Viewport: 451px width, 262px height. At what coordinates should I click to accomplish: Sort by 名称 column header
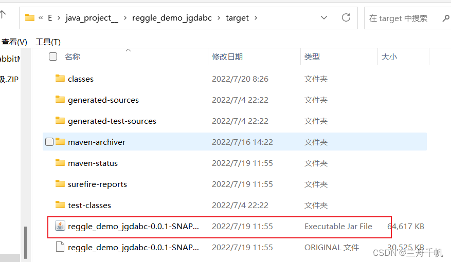[73, 57]
